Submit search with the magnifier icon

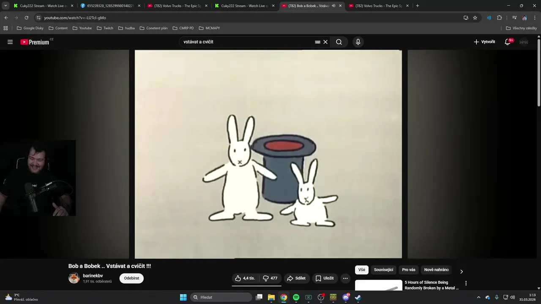click(x=339, y=42)
